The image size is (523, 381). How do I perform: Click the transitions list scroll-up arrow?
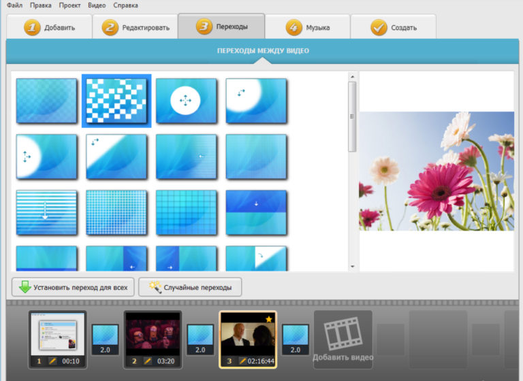coord(352,77)
